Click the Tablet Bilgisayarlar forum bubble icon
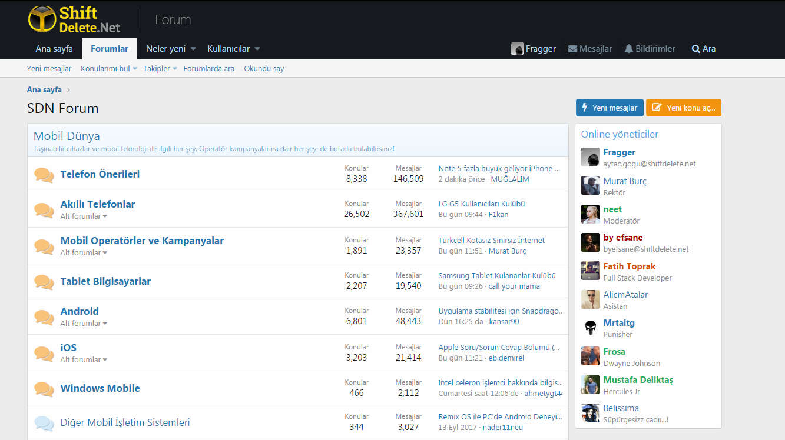The height and width of the screenshot is (440, 785). click(44, 282)
